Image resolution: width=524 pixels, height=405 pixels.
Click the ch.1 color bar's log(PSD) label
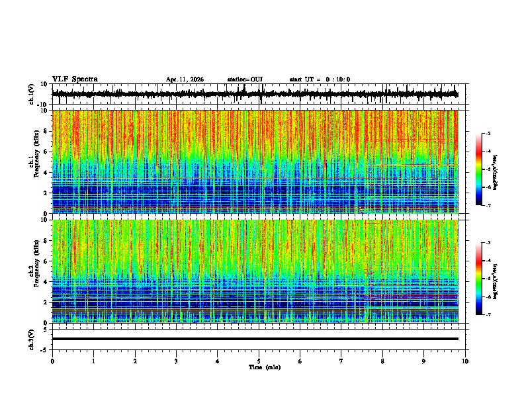tap(496, 172)
